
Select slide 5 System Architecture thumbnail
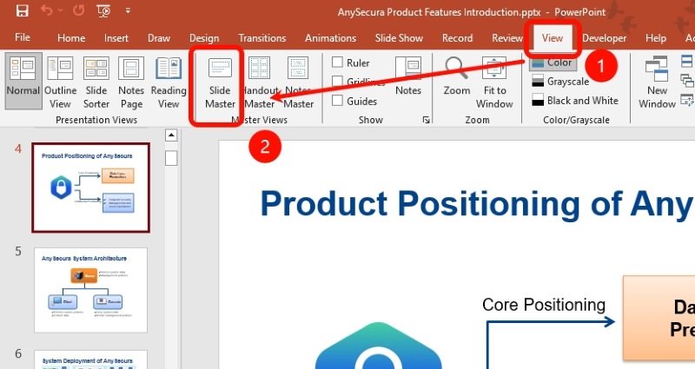[91, 290]
